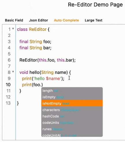Click line number 7 in the gutter
Image resolution: width=125 pixels, height=142 pixels.
(x=9, y=66)
